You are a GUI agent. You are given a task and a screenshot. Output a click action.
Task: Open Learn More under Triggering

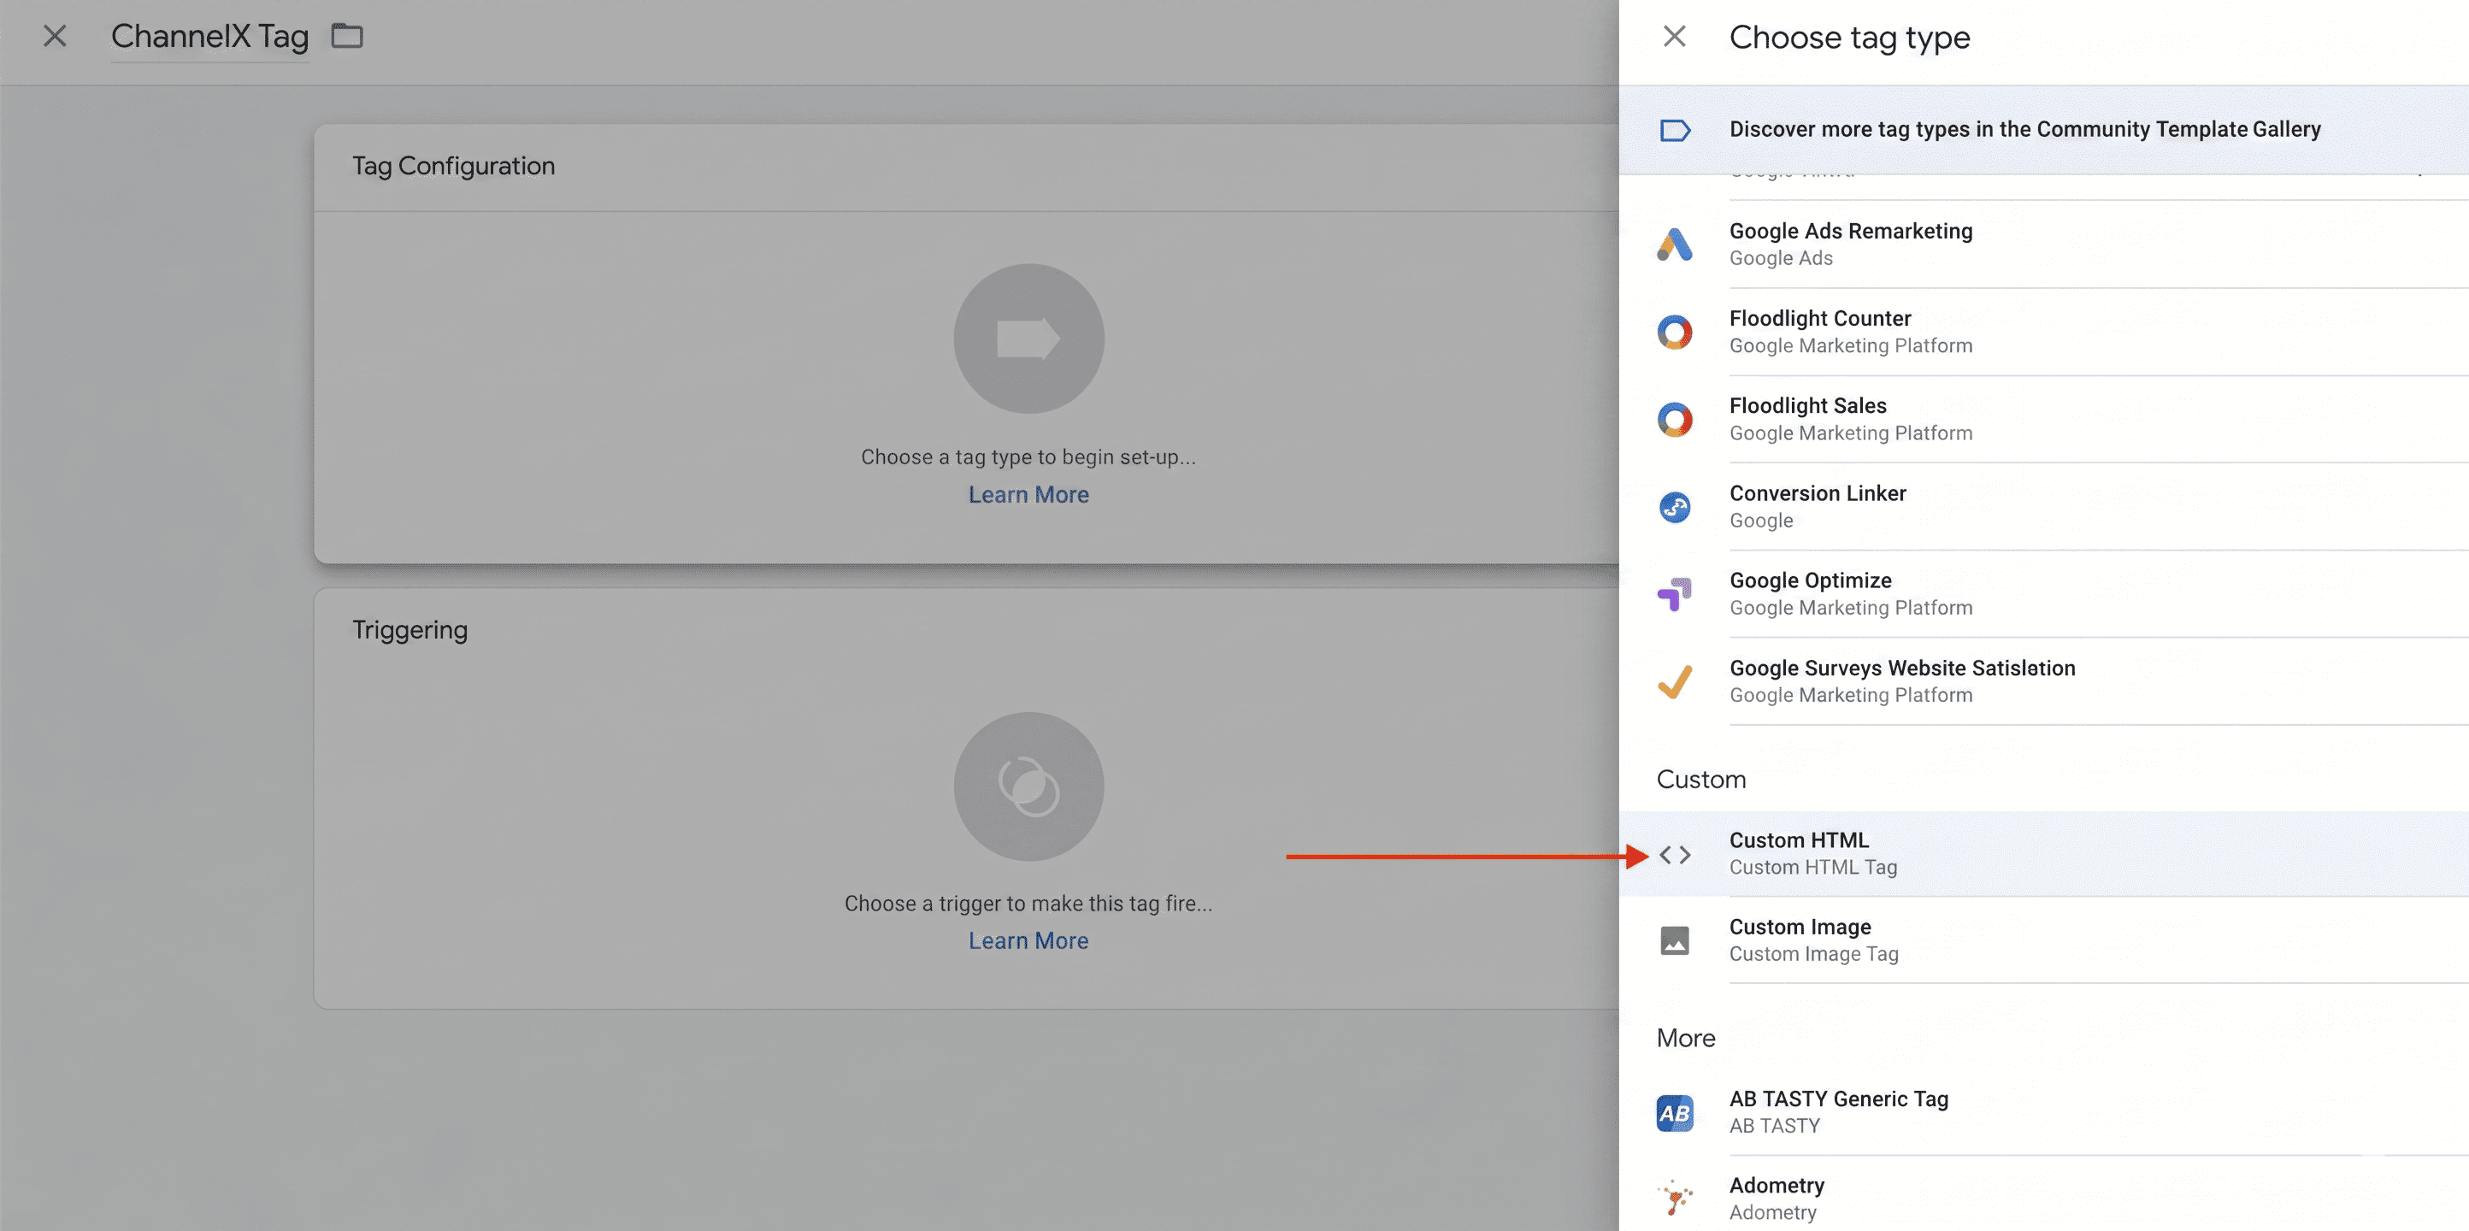click(x=1028, y=940)
